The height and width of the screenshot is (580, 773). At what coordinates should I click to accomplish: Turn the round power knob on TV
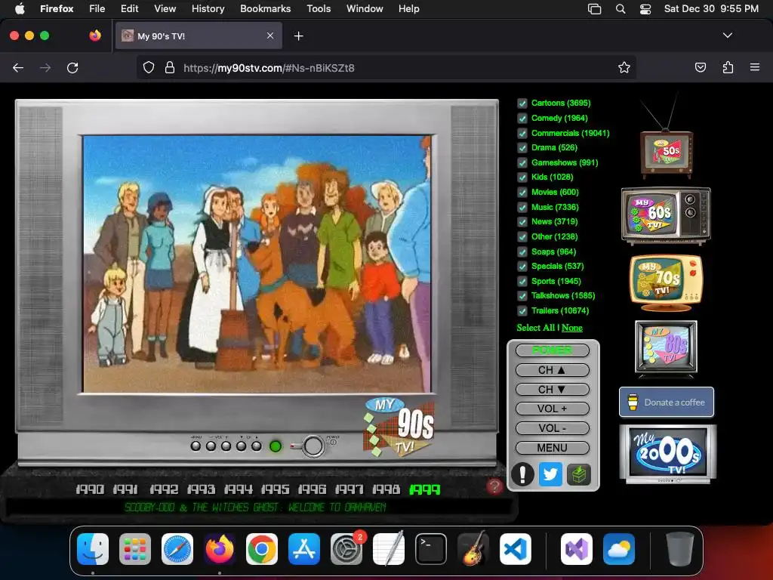tap(313, 446)
